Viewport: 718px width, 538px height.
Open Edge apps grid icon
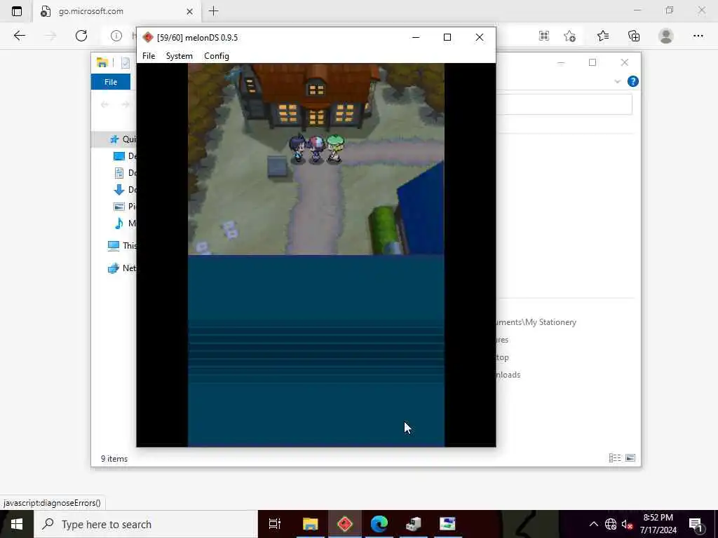(544, 36)
